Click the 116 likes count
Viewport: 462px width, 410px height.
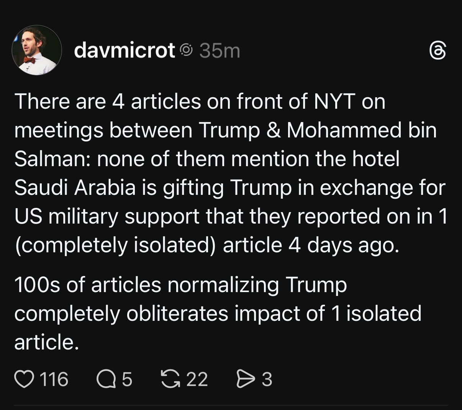54,379
